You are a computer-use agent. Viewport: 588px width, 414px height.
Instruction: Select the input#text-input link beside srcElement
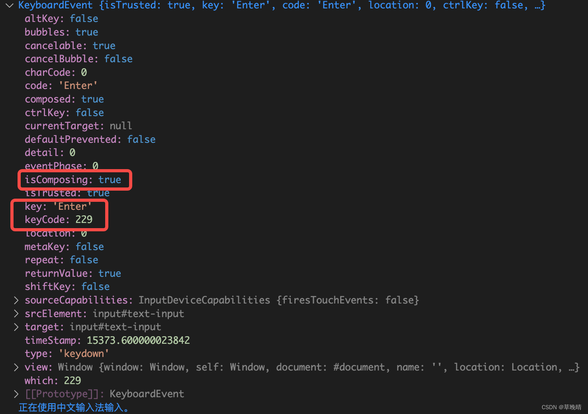[139, 313]
